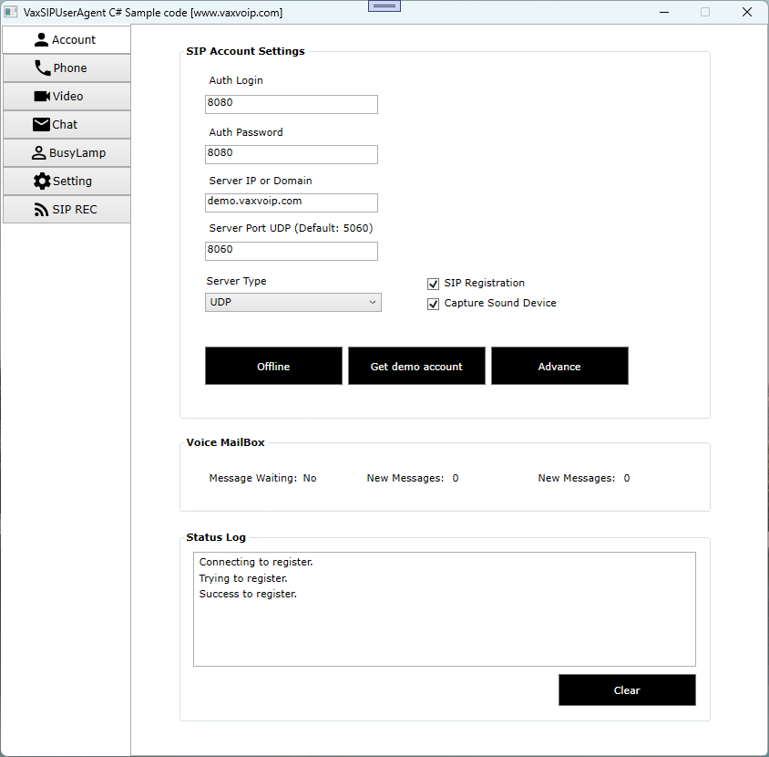Go to the Chat tab
This screenshot has width=769, height=757.
pos(67,125)
